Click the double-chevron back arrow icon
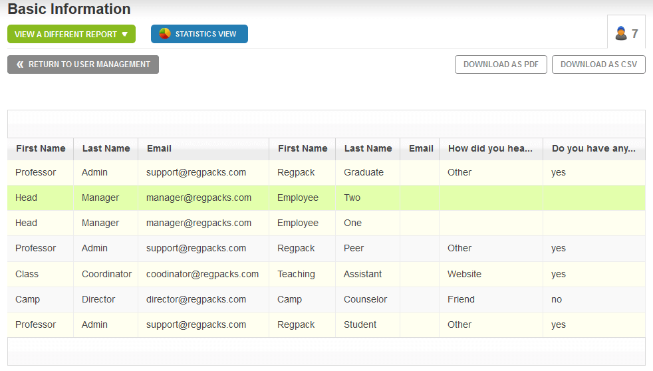The height and width of the screenshot is (371, 653). click(20, 64)
